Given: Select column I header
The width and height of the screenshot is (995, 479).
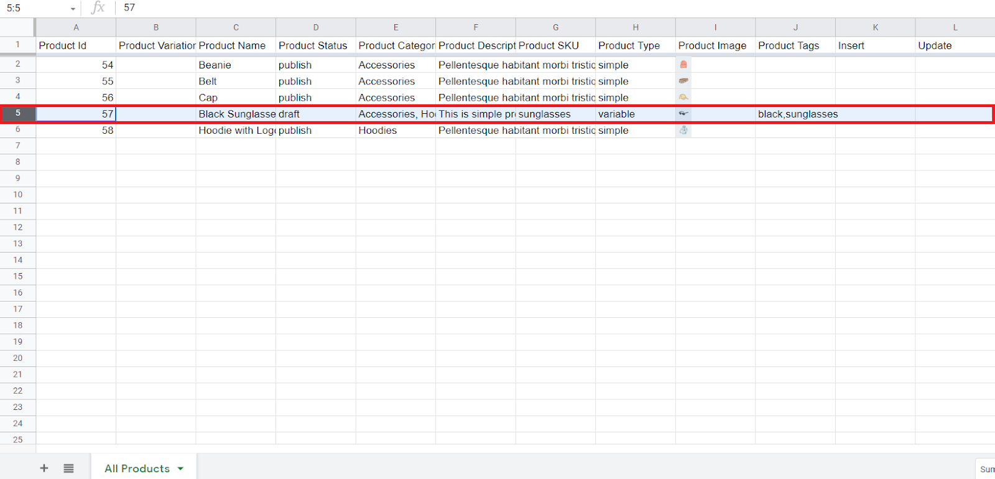Looking at the screenshot, I should click(x=715, y=27).
